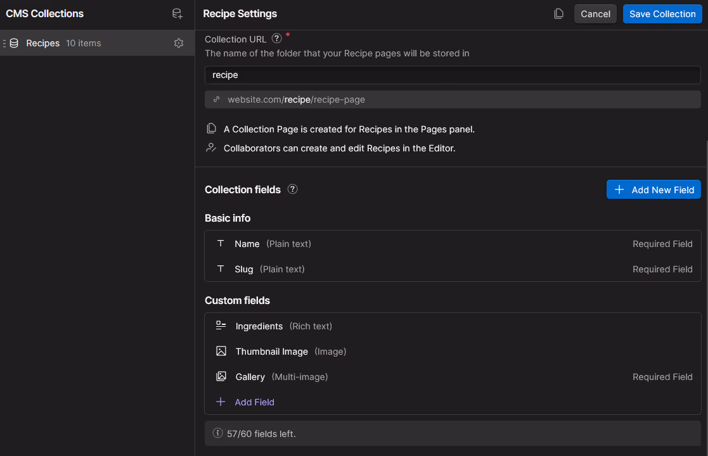Screen dimensions: 708x456
Task: Click the Gallery multi-image field icon
Action: (x=221, y=376)
